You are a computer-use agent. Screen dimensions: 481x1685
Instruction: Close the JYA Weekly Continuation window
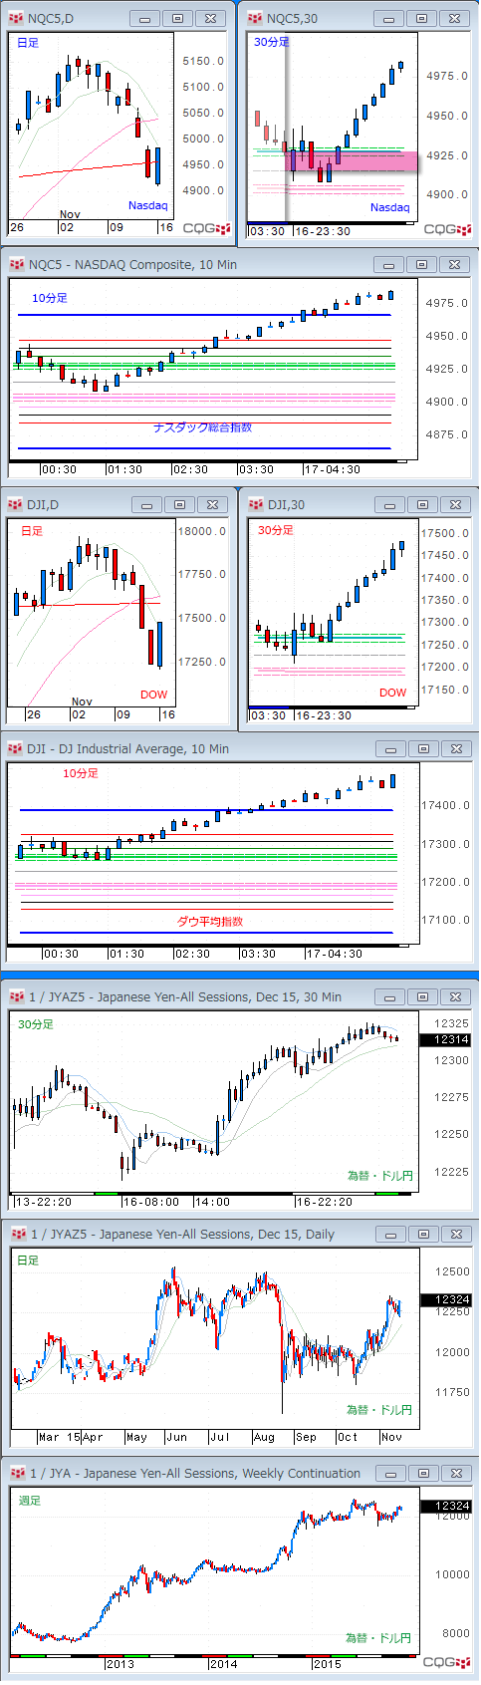[454, 1473]
